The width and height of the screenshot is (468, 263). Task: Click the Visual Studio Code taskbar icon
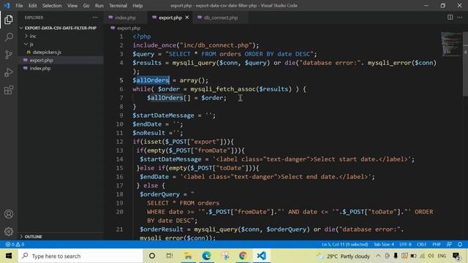click(x=262, y=256)
